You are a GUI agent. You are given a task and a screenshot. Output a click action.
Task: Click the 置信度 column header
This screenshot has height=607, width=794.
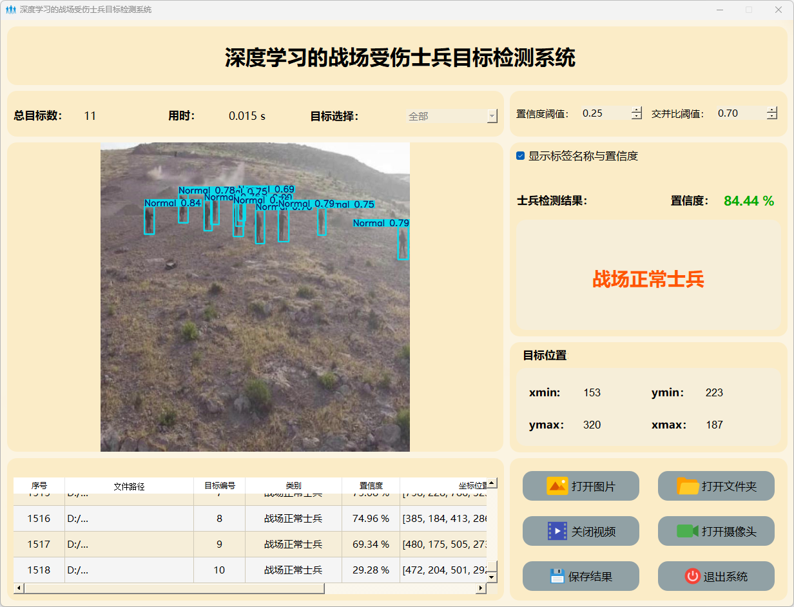coord(371,486)
